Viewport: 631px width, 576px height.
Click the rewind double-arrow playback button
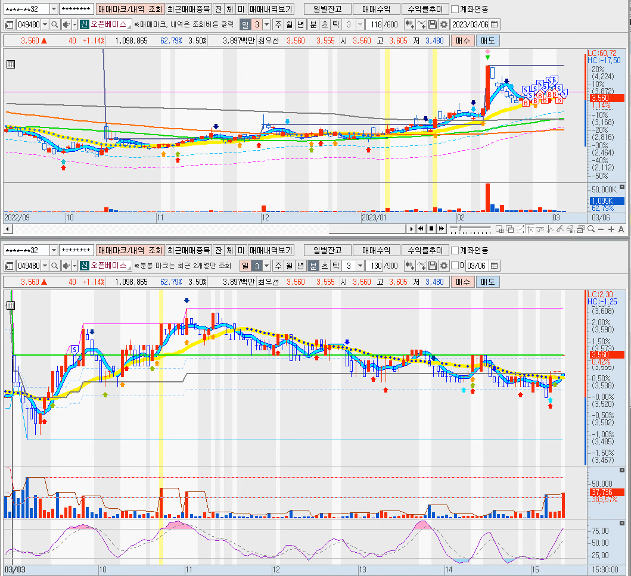421,229
